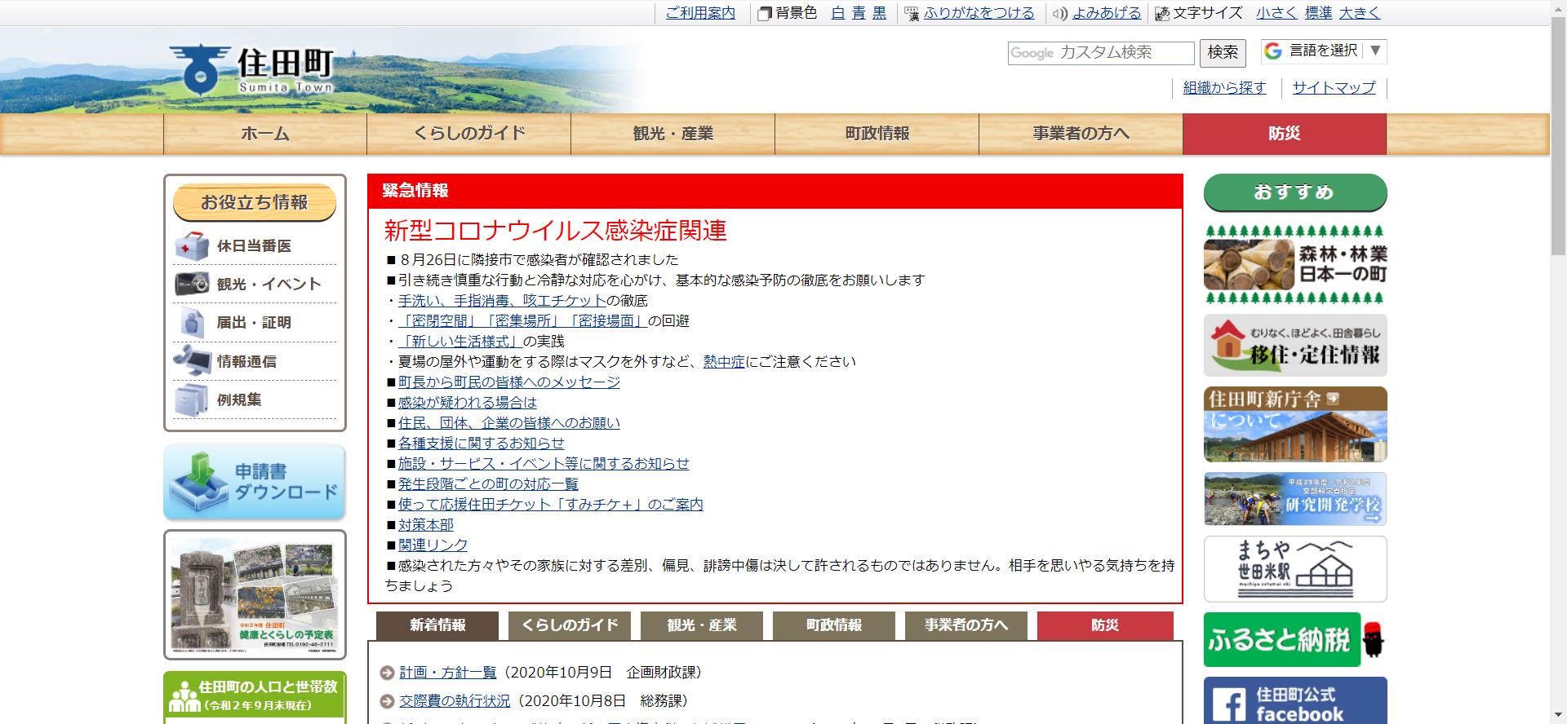The image size is (1567, 724).
Task: Click the Google カスタム検索 input field
Action: 1101,53
